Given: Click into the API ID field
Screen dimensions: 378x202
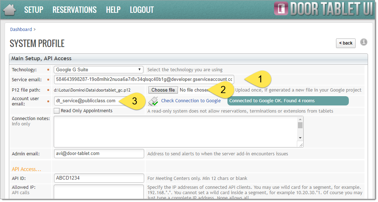Looking at the screenshot, I should pyautogui.click(x=99, y=178).
